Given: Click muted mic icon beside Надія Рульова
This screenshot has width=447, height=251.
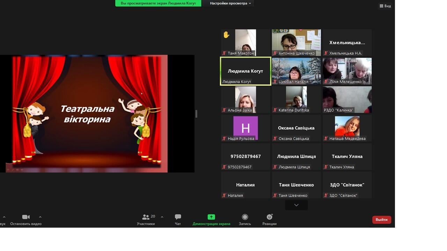Looking at the screenshot, I should coord(224,139).
